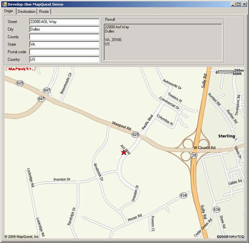Click the Dresden St label
249x243 pixels.
[x=135, y=193]
